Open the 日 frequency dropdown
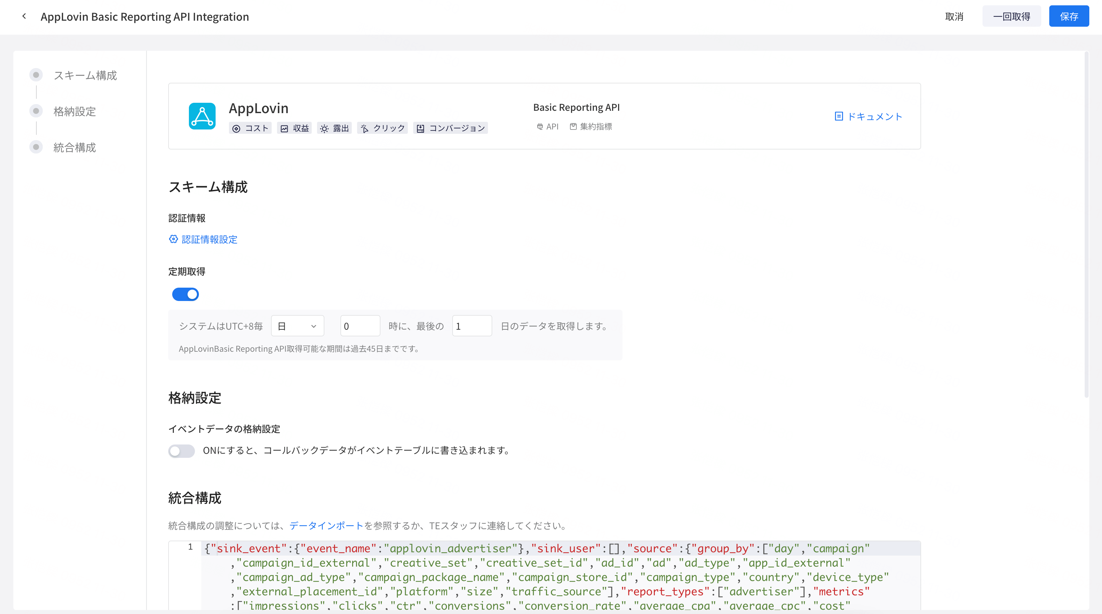This screenshot has width=1102, height=614. click(298, 326)
